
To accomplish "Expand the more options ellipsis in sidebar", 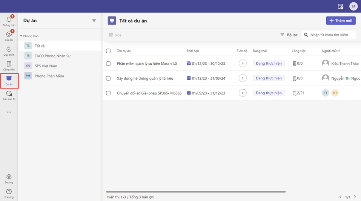I will [x=9, y=112].
